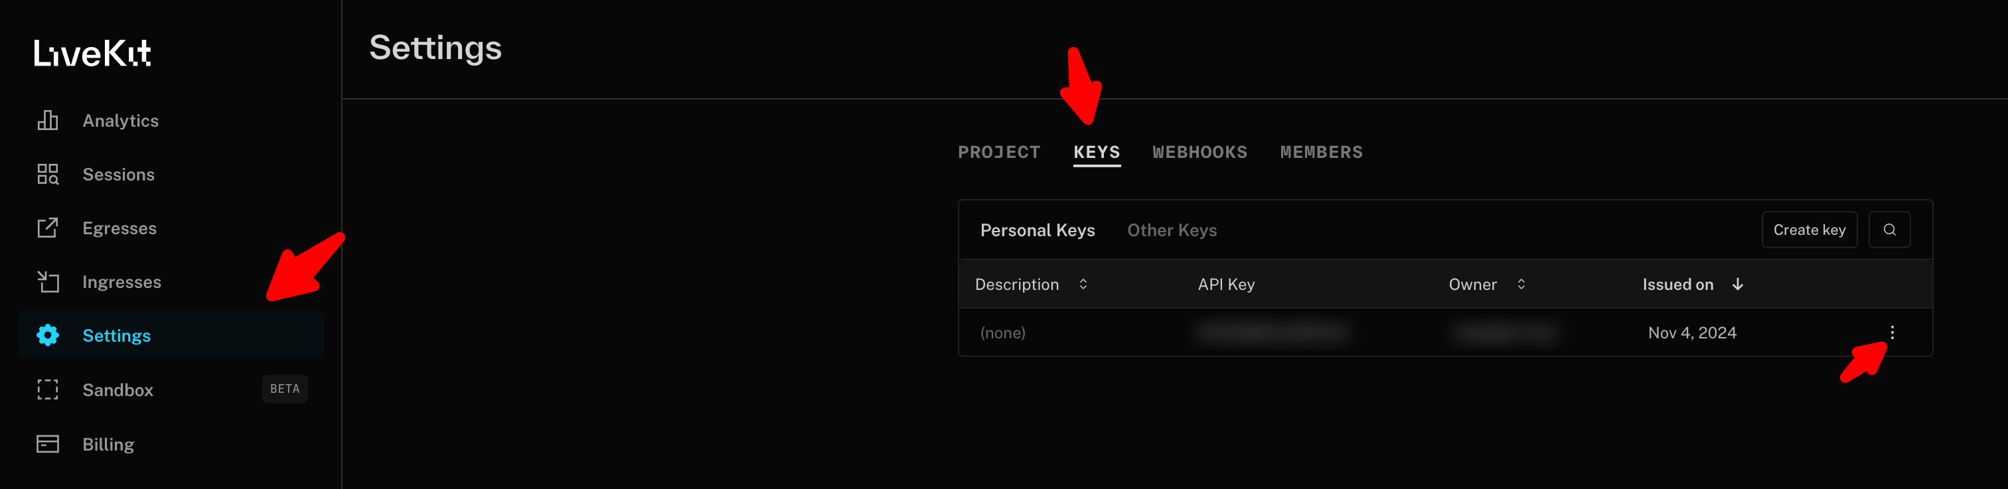
Task: Click the Ingresses import icon
Action: (x=48, y=282)
